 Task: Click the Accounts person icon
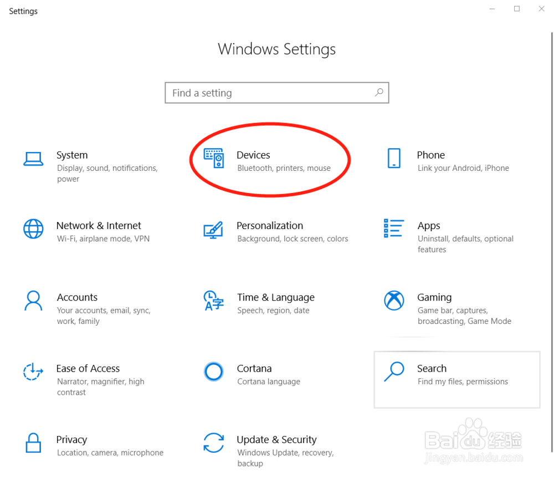(33, 301)
